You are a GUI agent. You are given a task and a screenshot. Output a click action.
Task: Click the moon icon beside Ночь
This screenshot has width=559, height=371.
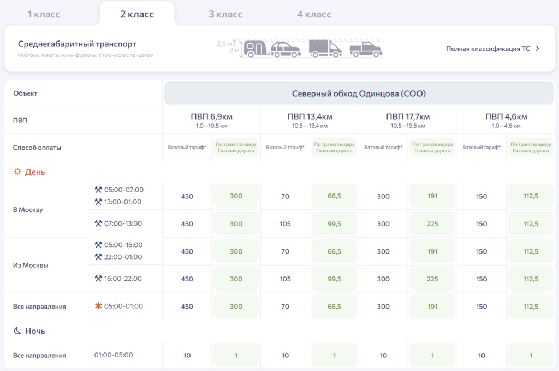click(17, 331)
